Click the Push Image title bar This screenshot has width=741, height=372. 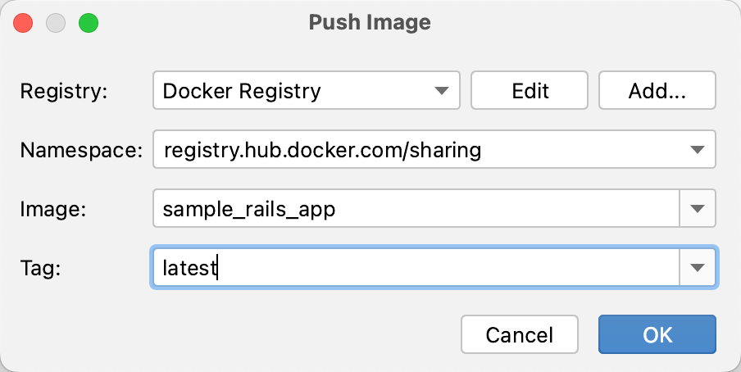coord(370,23)
